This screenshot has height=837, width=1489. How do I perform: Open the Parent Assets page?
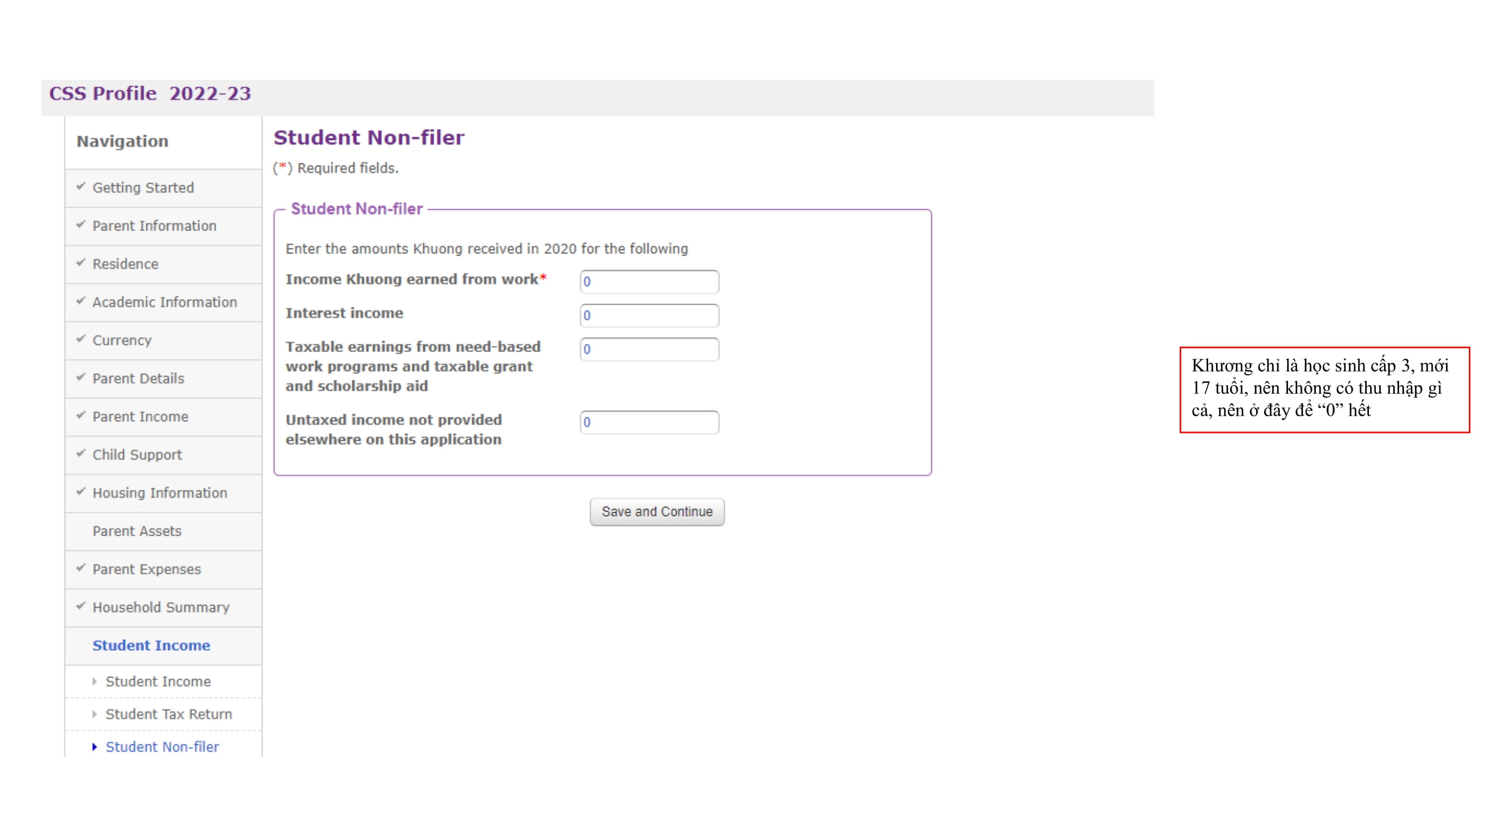coord(137,531)
